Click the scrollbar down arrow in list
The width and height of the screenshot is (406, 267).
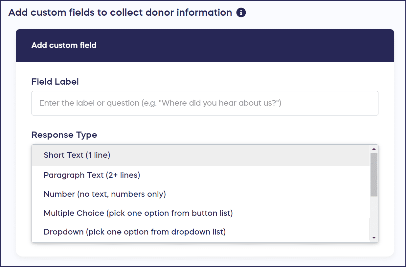(x=374, y=238)
